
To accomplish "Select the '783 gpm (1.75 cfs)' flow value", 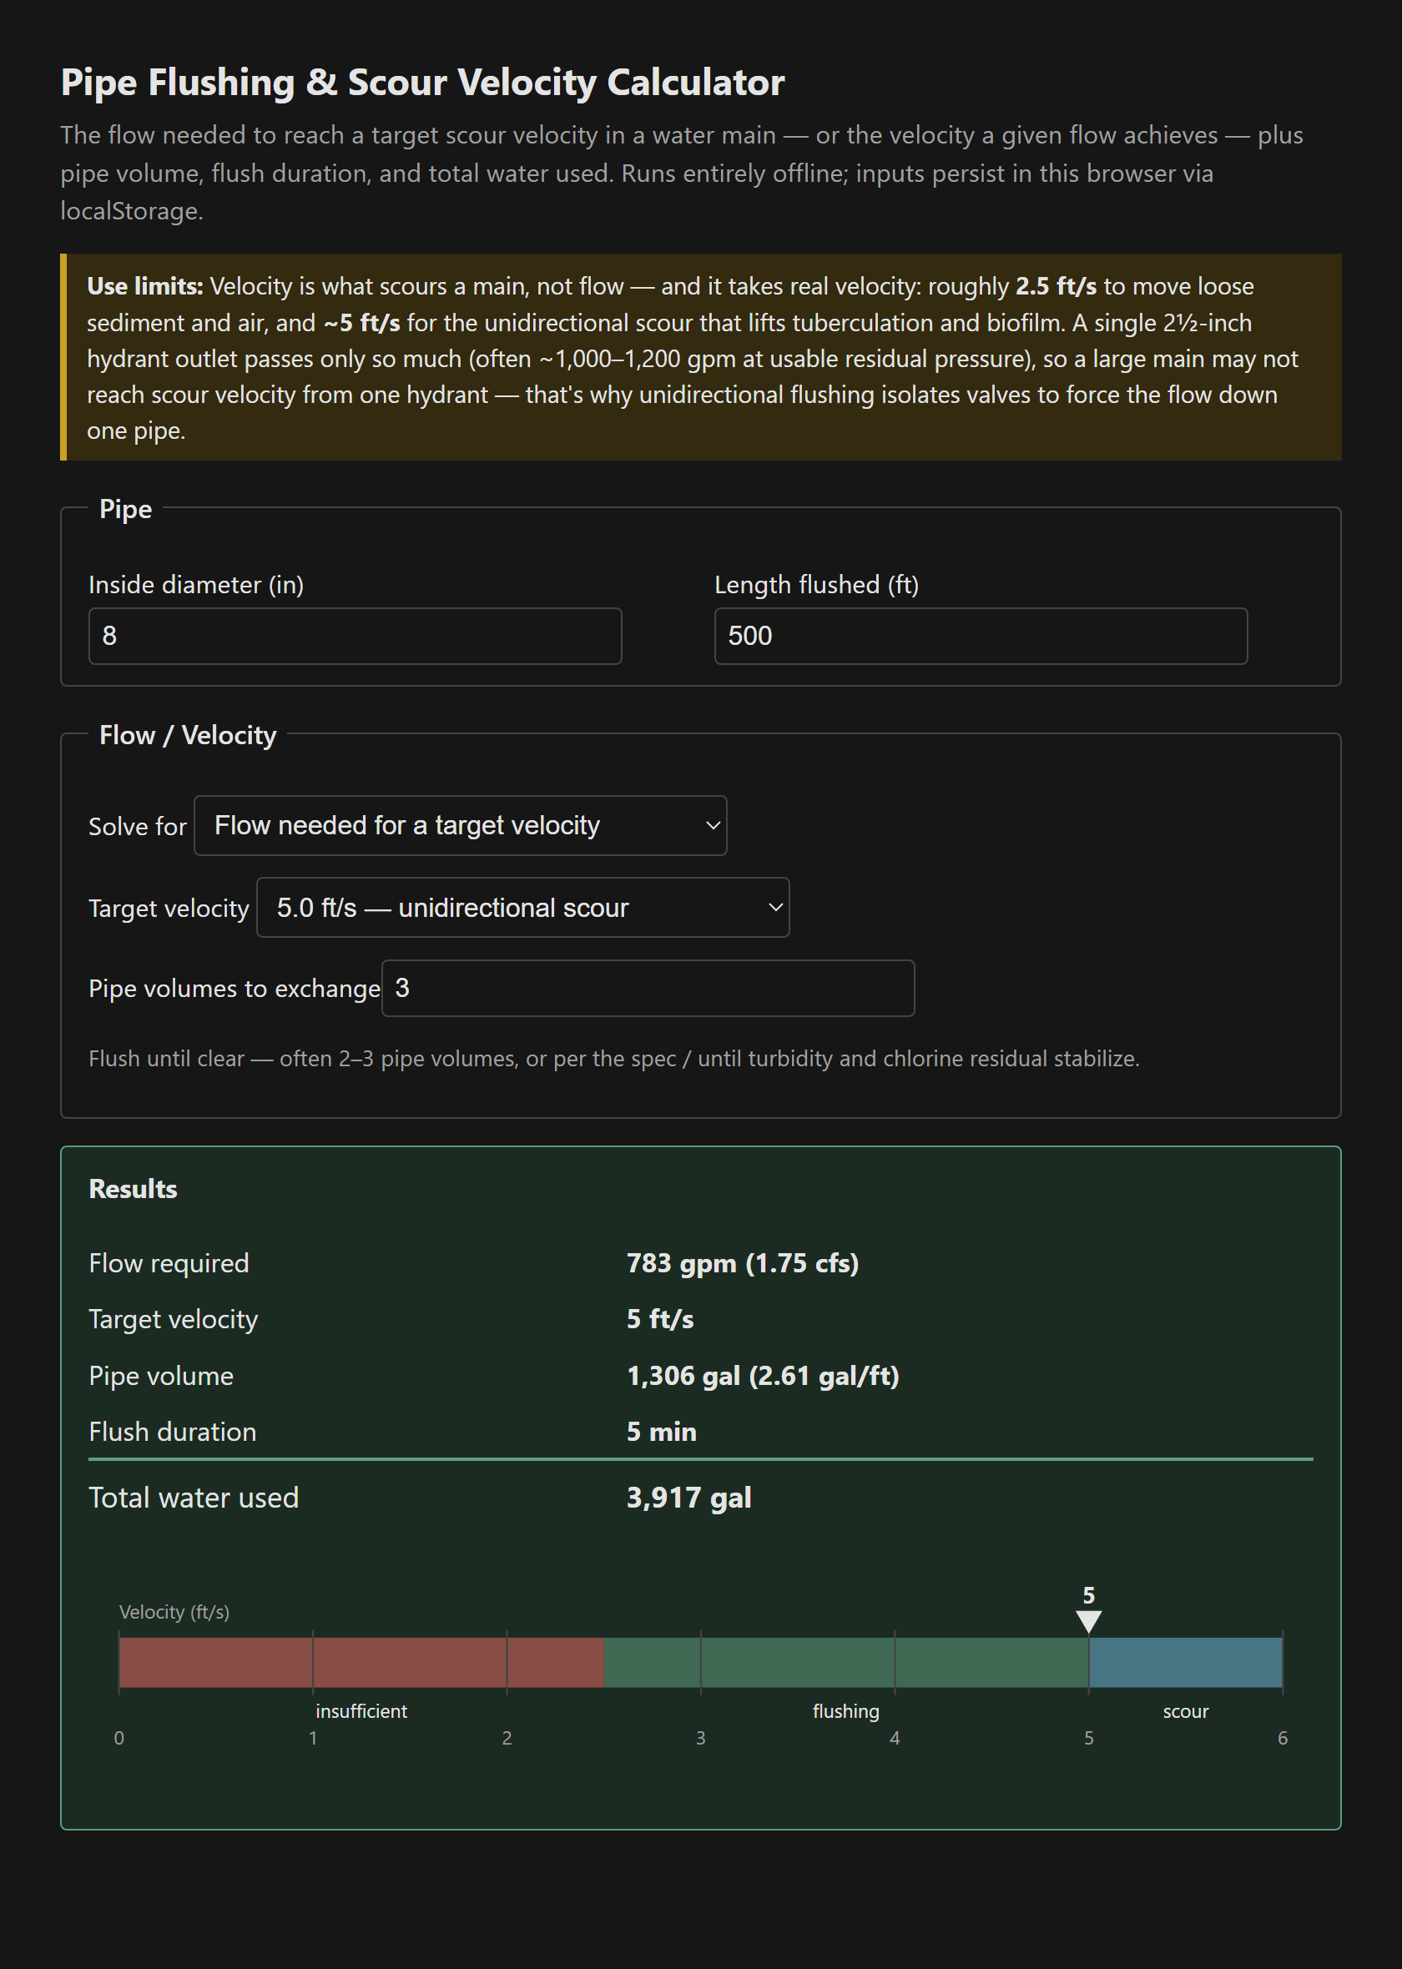I will tap(743, 1263).
